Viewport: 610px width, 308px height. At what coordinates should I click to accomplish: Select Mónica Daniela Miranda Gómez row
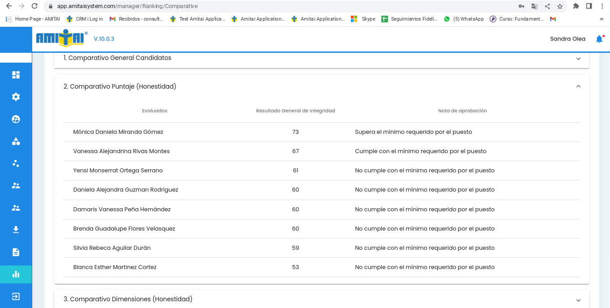click(x=118, y=132)
